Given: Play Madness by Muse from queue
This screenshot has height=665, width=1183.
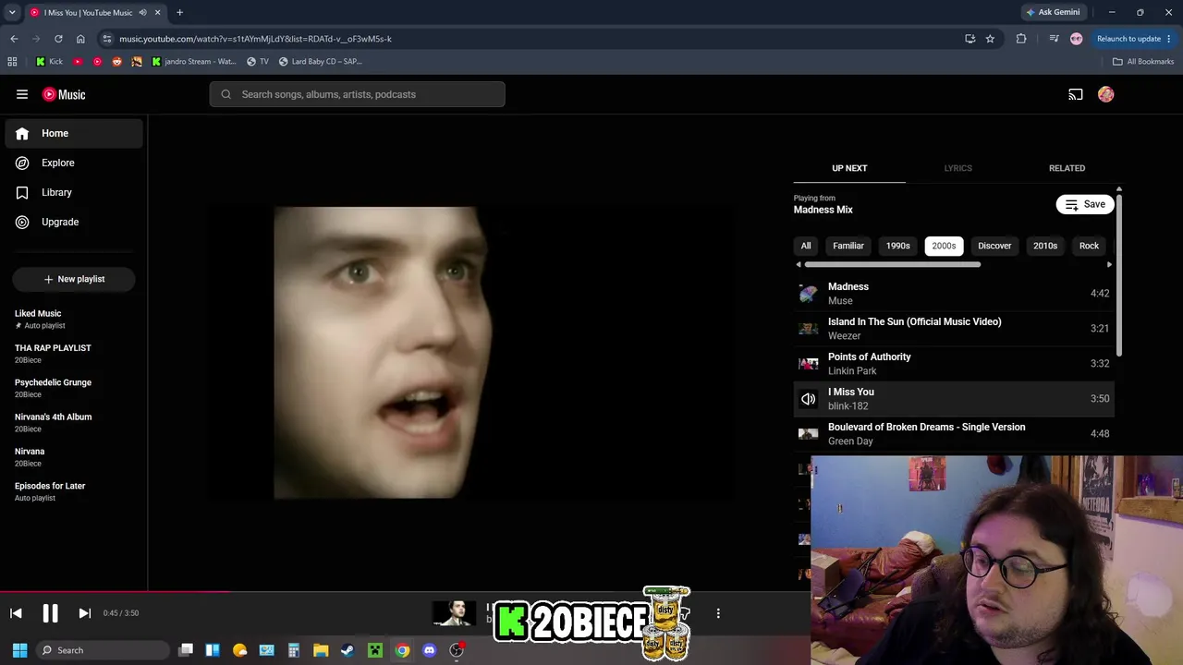Looking at the screenshot, I should (x=954, y=294).
